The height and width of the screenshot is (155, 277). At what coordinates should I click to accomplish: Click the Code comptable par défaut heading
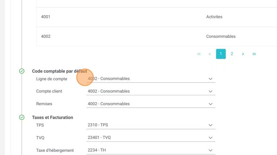coord(59,71)
